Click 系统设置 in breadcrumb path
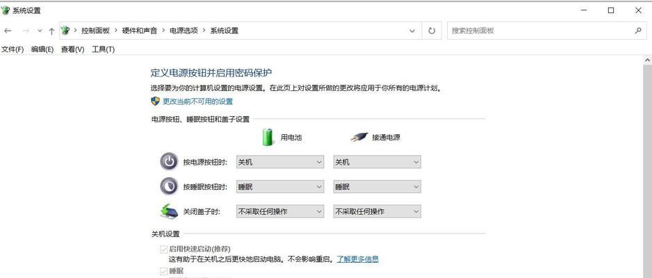 click(x=224, y=31)
